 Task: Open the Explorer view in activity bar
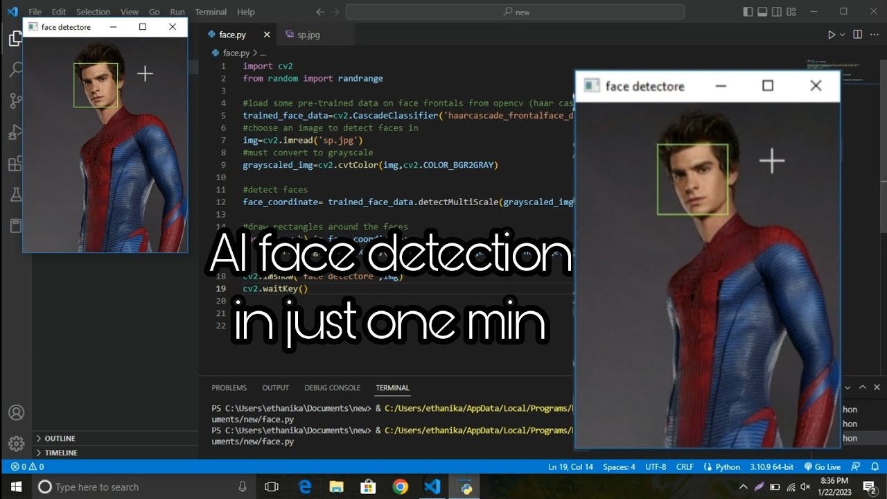tap(15, 38)
